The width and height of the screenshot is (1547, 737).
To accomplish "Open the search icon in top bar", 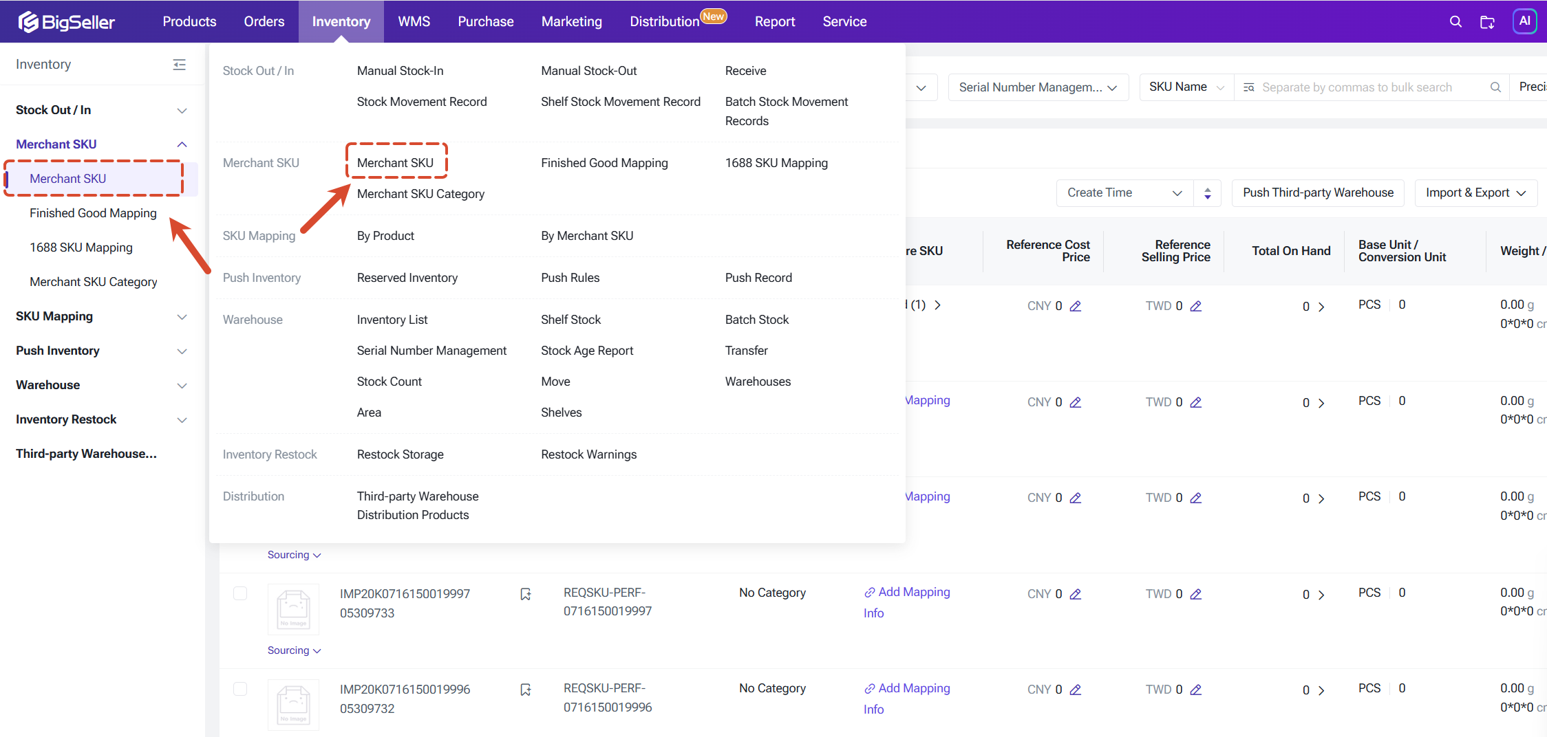I will (1455, 21).
